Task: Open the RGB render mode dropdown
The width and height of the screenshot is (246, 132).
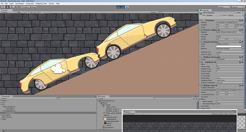Action: click(21, 12)
